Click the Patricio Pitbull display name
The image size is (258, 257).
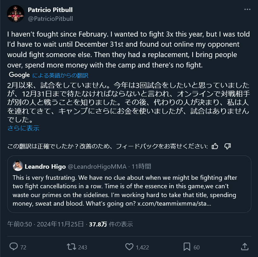[x=50, y=10]
